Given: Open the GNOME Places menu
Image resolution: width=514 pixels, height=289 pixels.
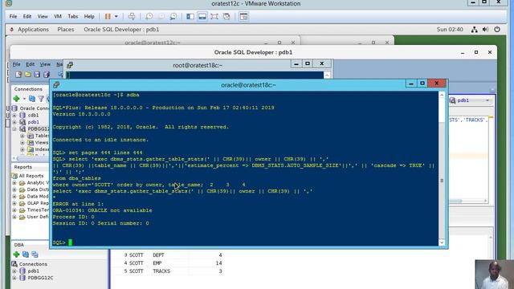Looking at the screenshot, I should coord(66,30).
